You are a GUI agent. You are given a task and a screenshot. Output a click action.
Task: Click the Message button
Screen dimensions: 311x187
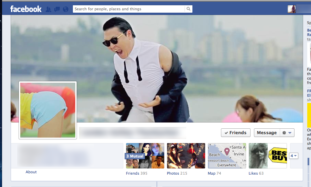point(266,133)
